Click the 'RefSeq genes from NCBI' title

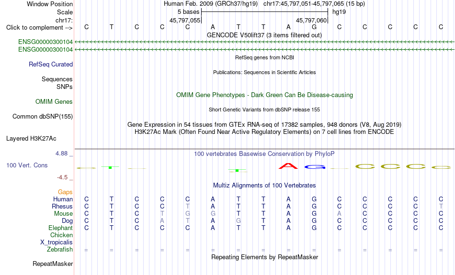click(x=264, y=57)
